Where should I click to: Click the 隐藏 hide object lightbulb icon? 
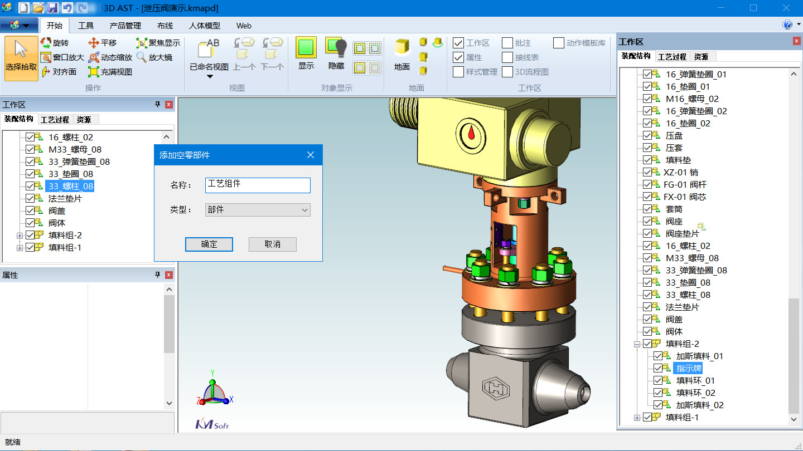point(336,48)
